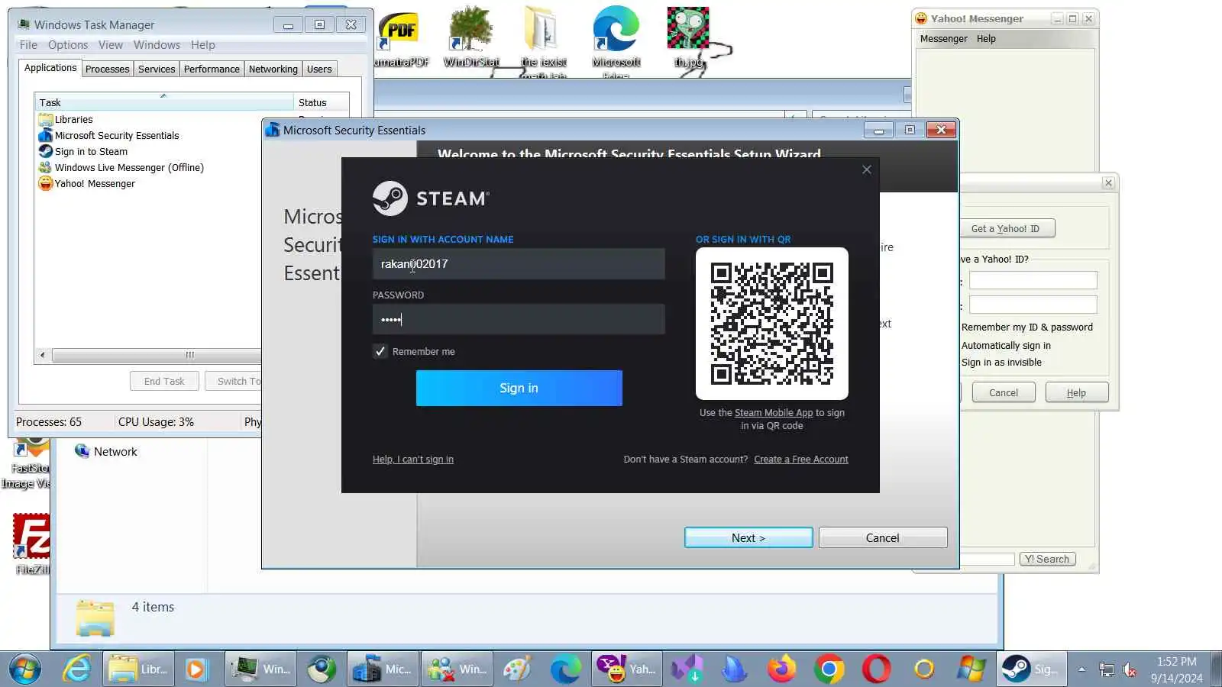
Task: Show hidden system tray icons
Action: 1081,669
